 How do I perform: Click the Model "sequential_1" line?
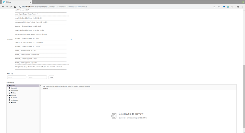(22, 10)
